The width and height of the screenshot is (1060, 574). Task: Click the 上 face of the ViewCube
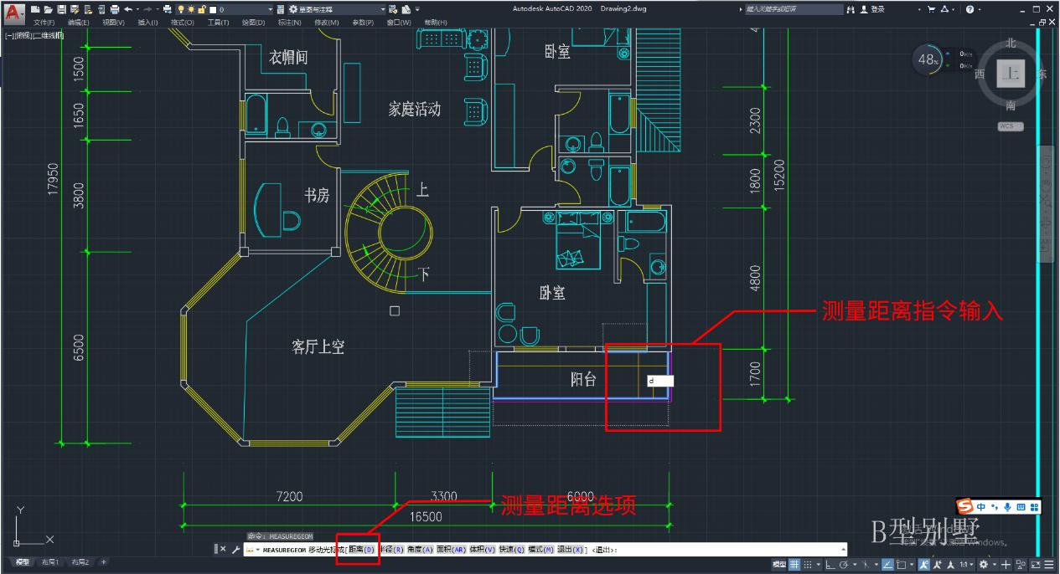coord(1011,73)
